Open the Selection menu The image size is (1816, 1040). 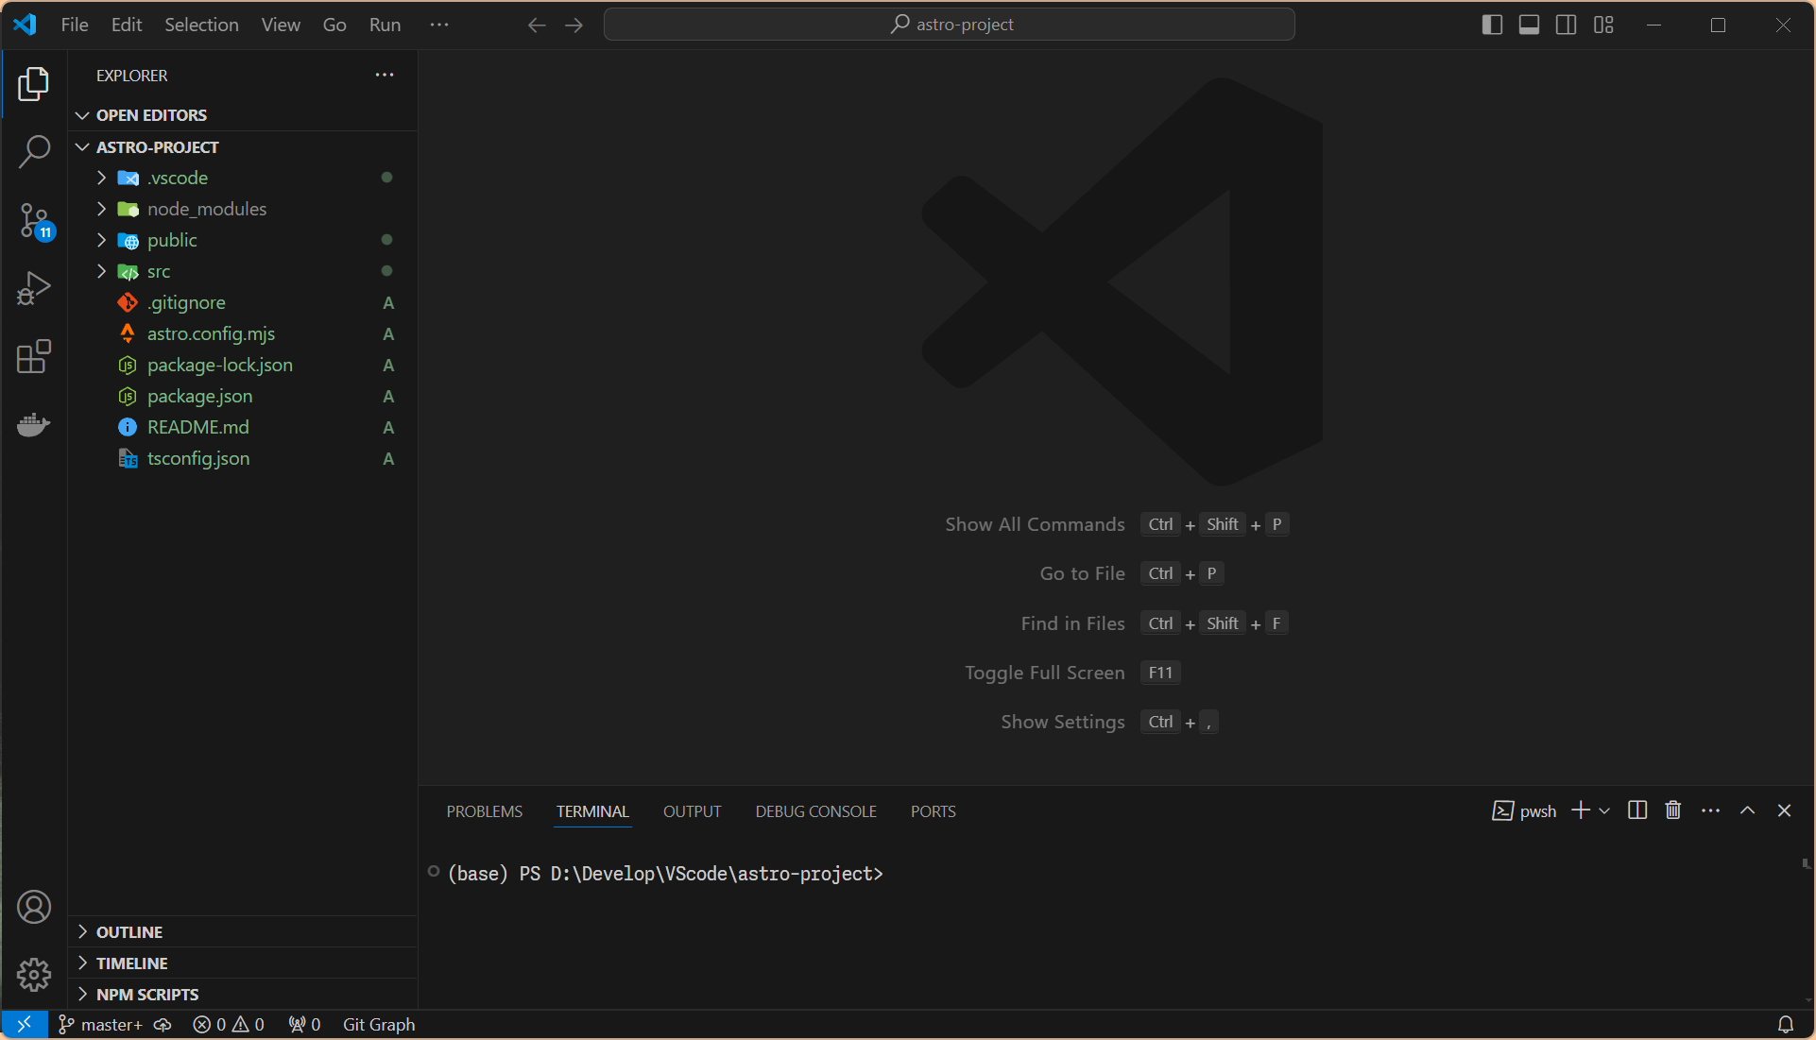click(x=201, y=25)
